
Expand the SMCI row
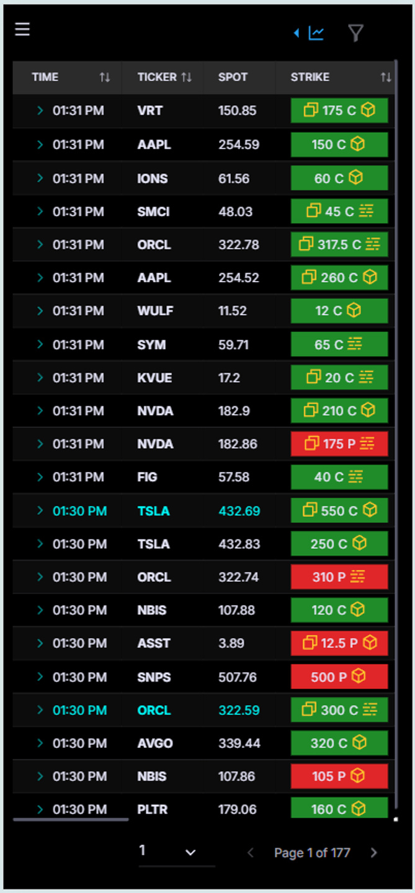[x=40, y=211]
